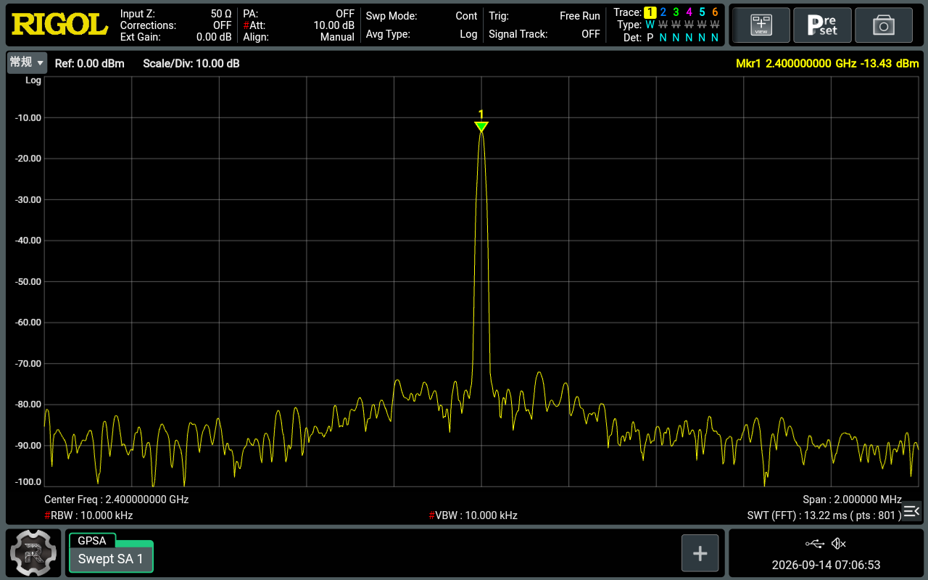
Task: Capture screenshot with the camera icon
Action: [x=884, y=25]
